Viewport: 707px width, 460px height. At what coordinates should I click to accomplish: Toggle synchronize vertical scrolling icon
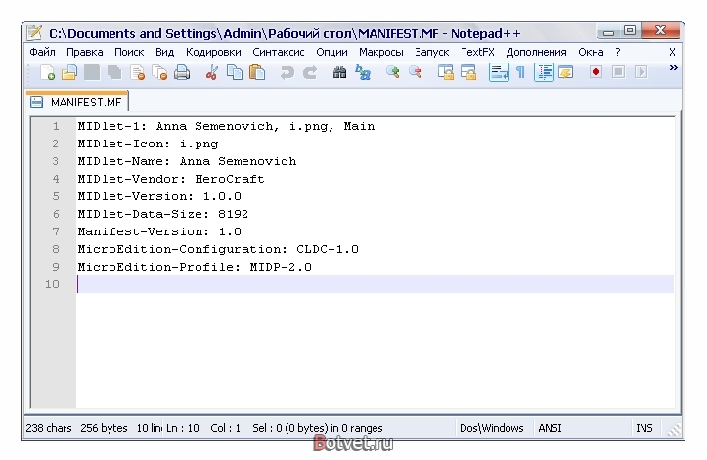click(x=446, y=72)
